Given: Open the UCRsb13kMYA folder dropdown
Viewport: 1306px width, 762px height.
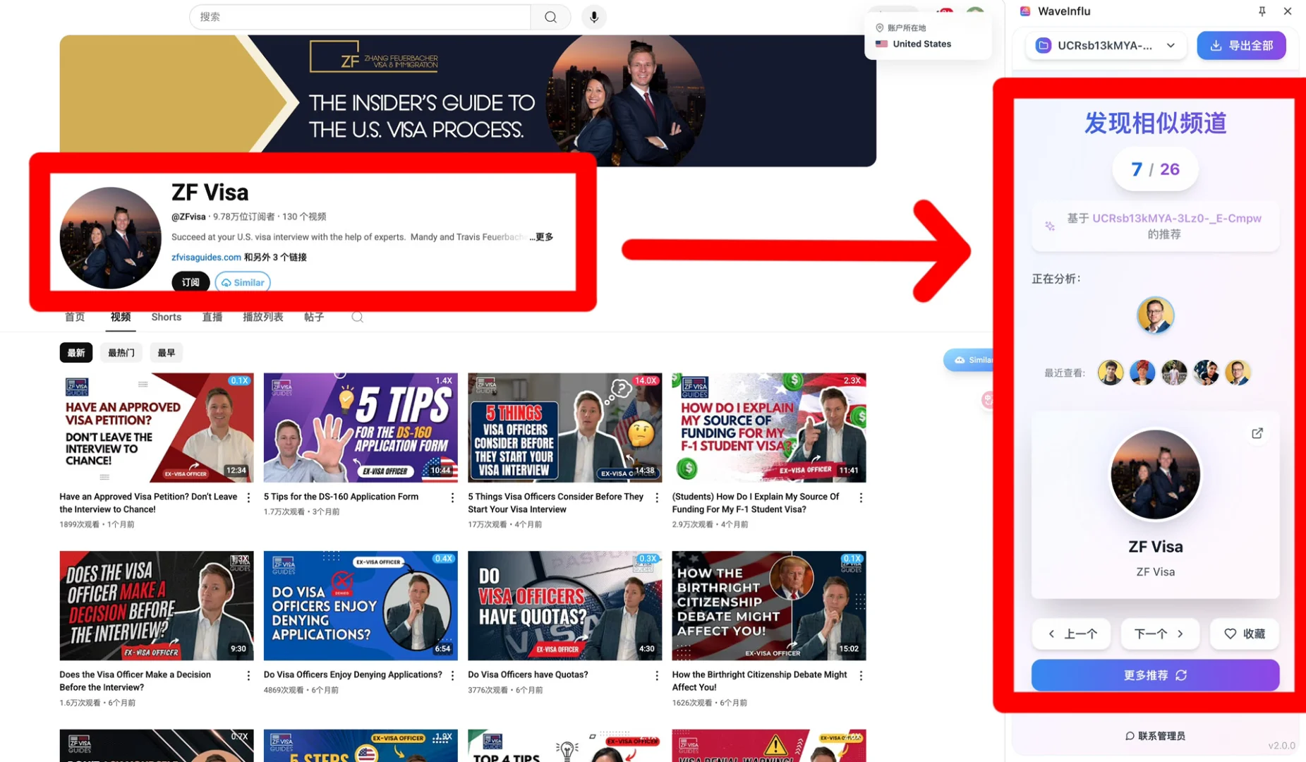Looking at the screenshot, I should (x=1106, y=46).
